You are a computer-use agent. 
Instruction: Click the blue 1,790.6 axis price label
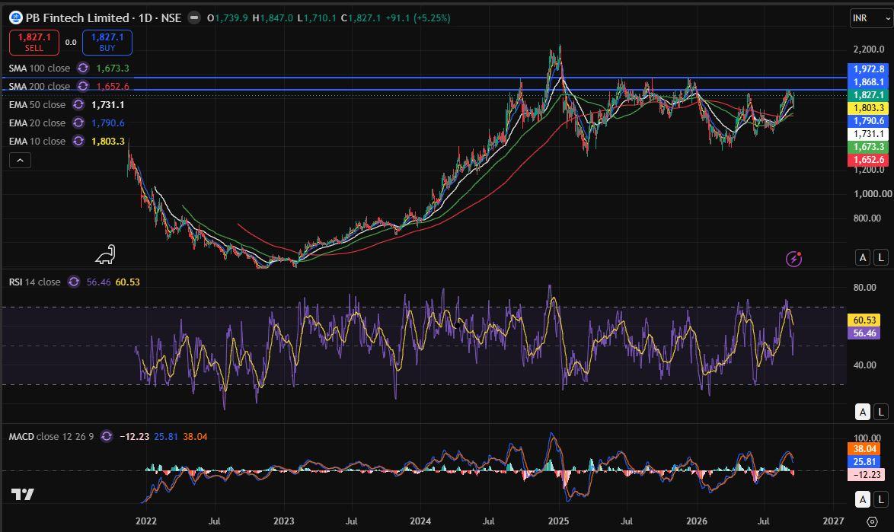pyautogui.click(x=868, y=121)
